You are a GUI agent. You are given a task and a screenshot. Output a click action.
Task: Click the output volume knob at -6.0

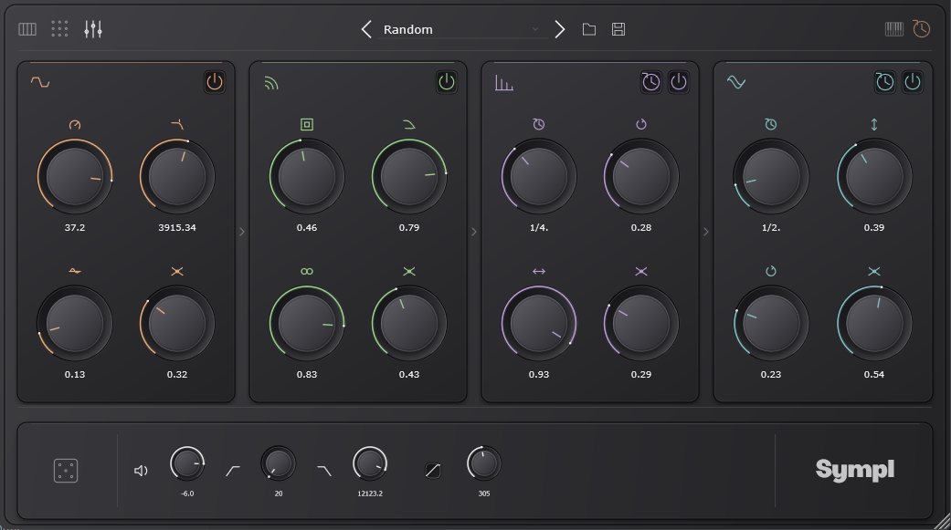pyautogui.click(x=186, y=464)
